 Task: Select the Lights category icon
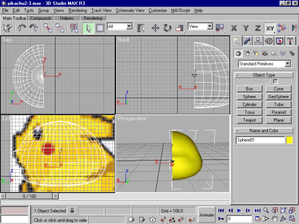click(256, 53)
